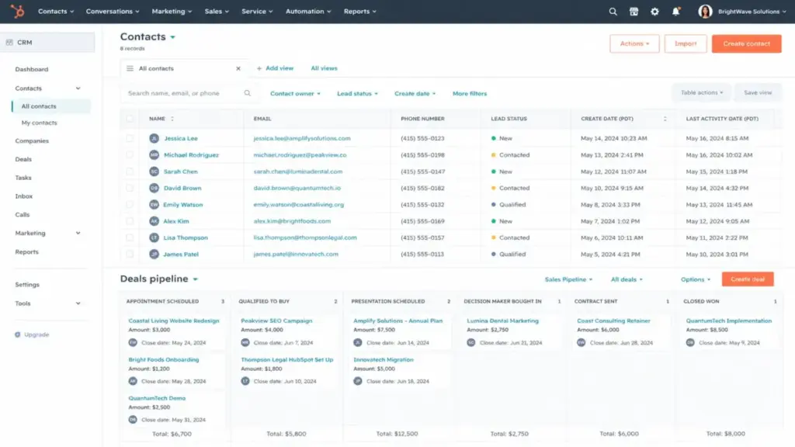Click the BrightWave Solutions profile avatar

click(x=705, y=11)
